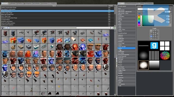Switch to the Vehicles tab
This screenshot has height=97, width=174.
(36, 4)
